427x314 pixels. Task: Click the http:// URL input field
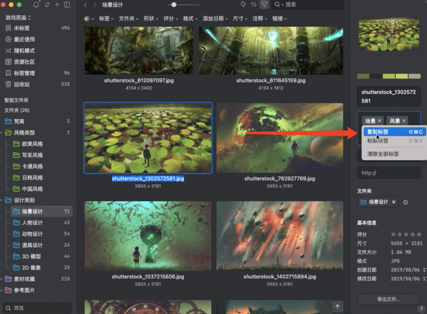tap(388, 173)
